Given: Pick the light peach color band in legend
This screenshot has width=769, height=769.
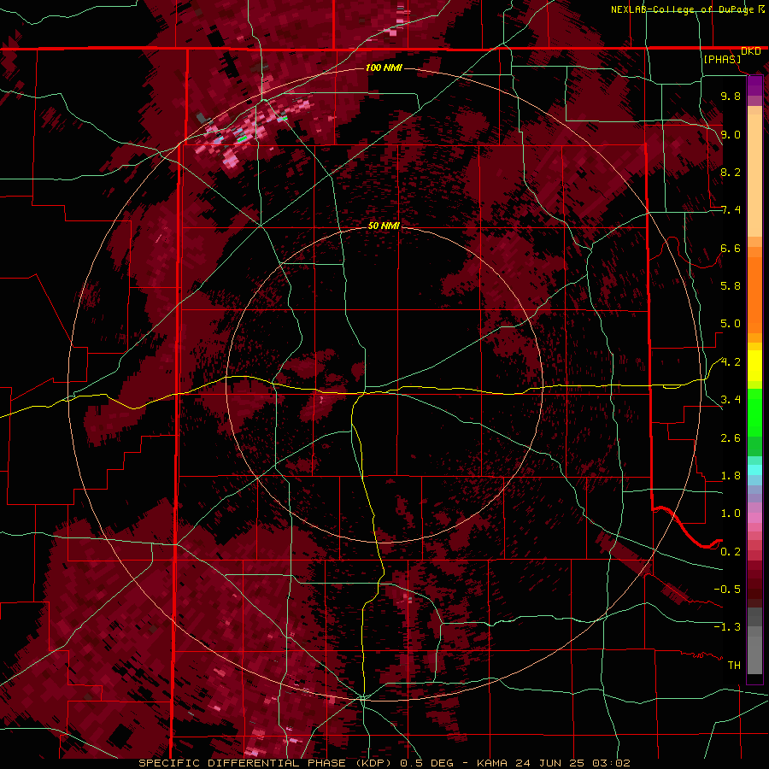Looking at the screenshot, I should (x=754, y=177).
